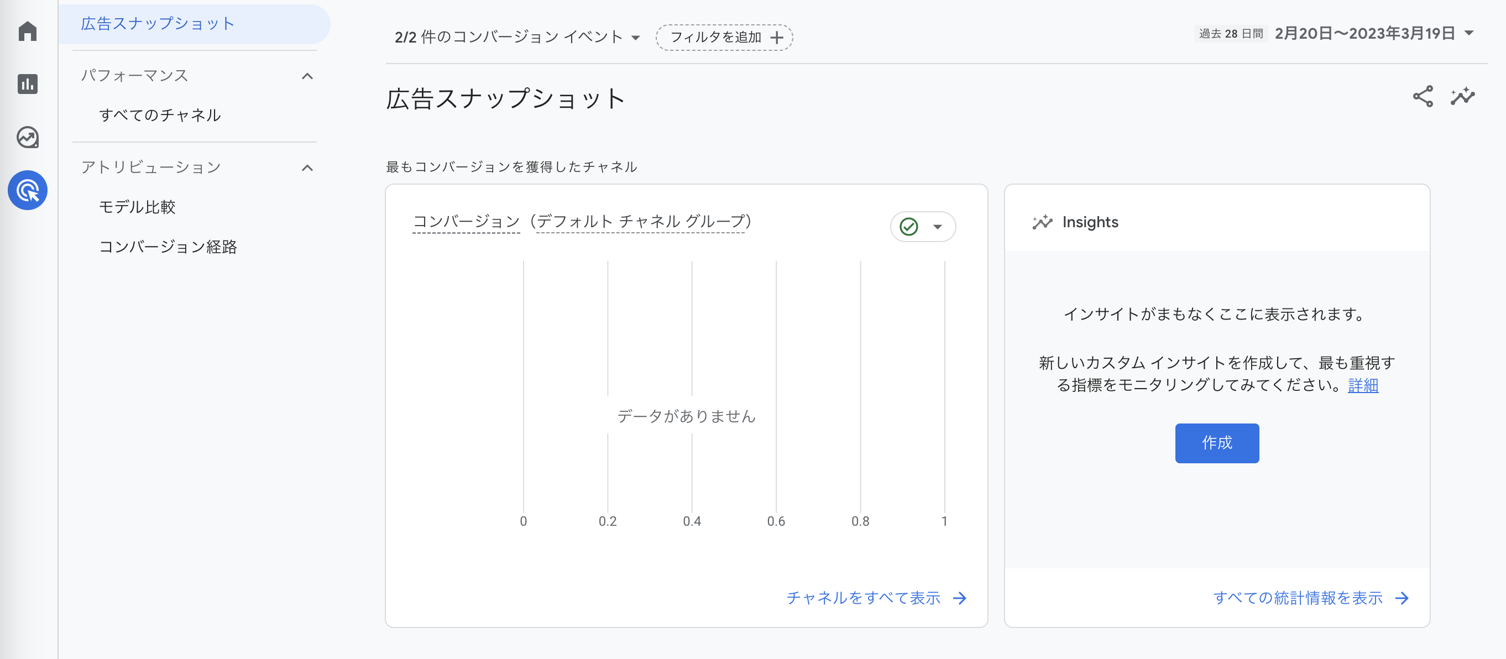1506x659 pixels.
Task: Open the date range dropdown
Action: click(1468, 33)
